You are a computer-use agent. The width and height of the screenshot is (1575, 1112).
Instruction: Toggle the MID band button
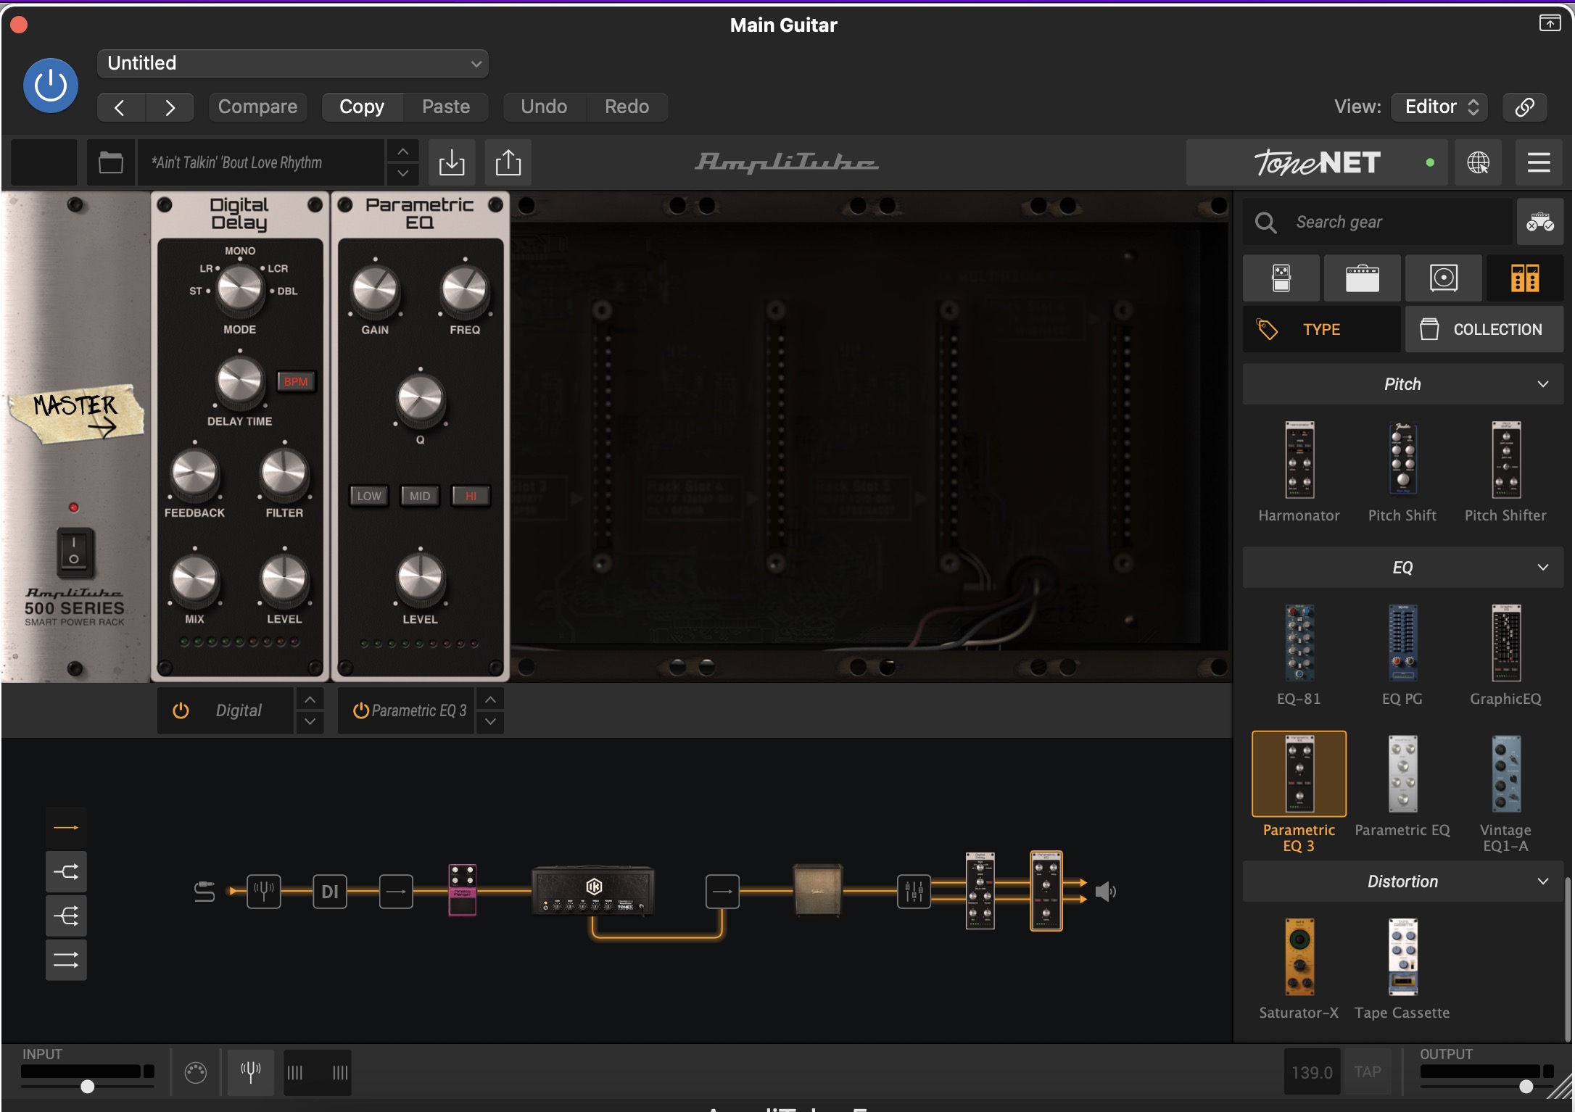click(420, 496)
